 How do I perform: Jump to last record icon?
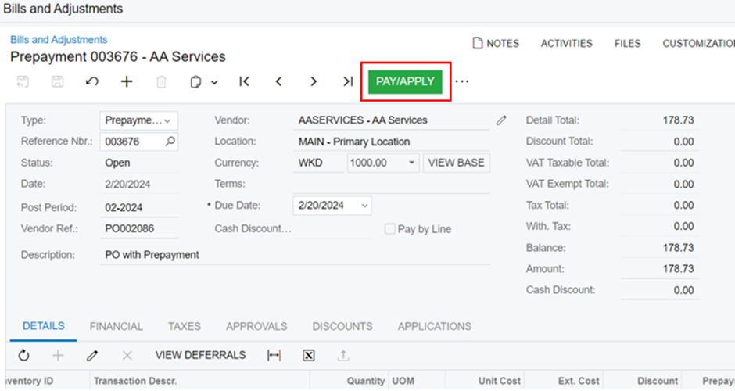348,81
